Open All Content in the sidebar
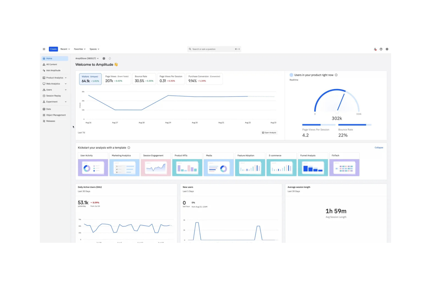 pos(55,64)
